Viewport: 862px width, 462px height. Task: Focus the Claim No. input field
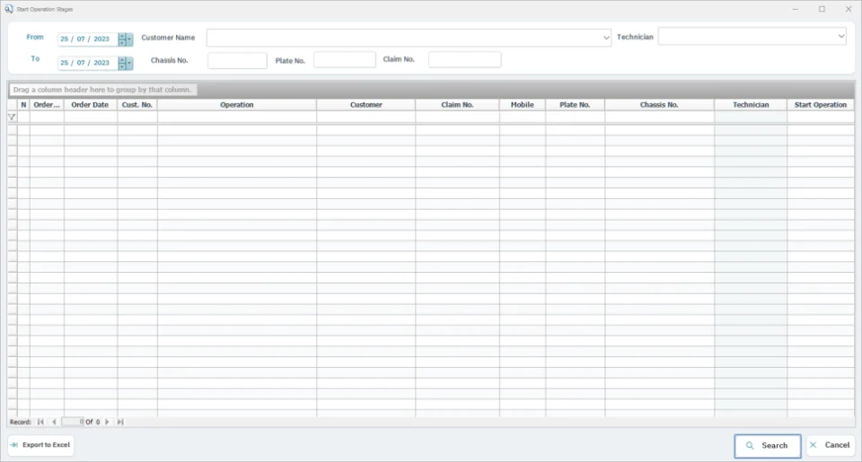464,59
